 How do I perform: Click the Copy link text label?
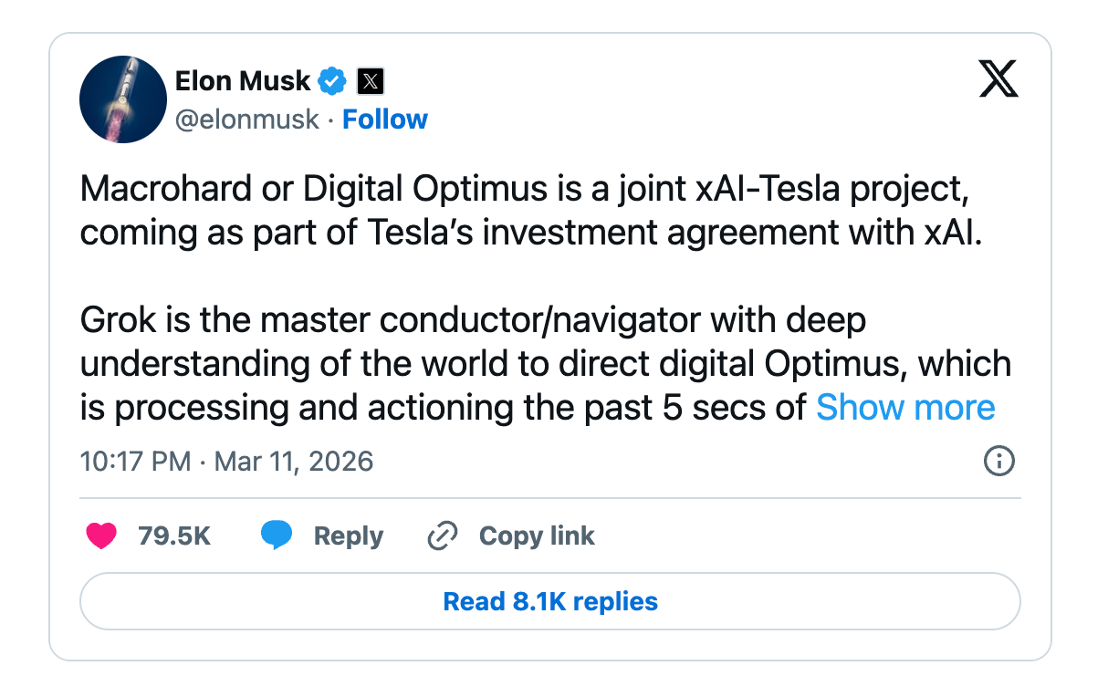tap(537, 536)
